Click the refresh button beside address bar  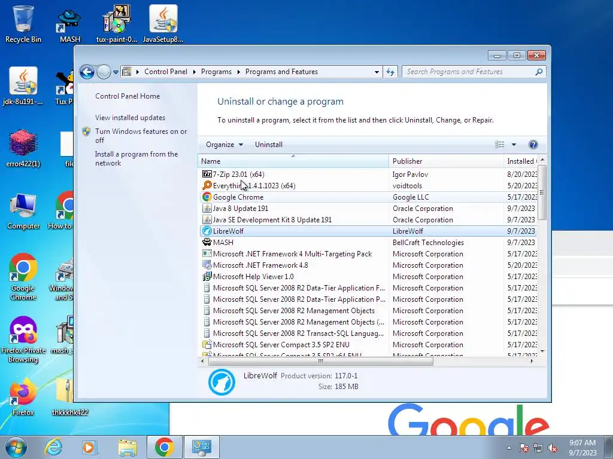pyautogui.click(x=390, y=72)
